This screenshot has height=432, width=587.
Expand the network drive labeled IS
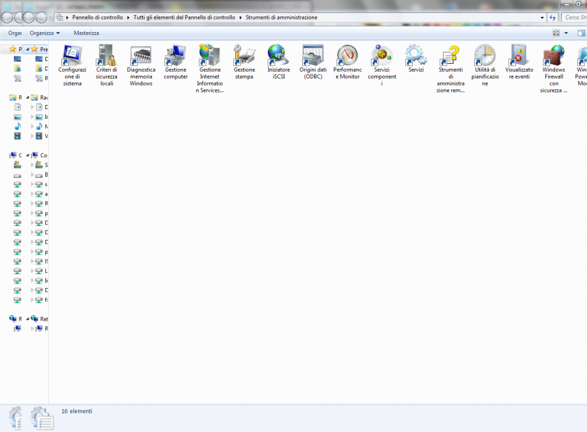click(32, 261)
